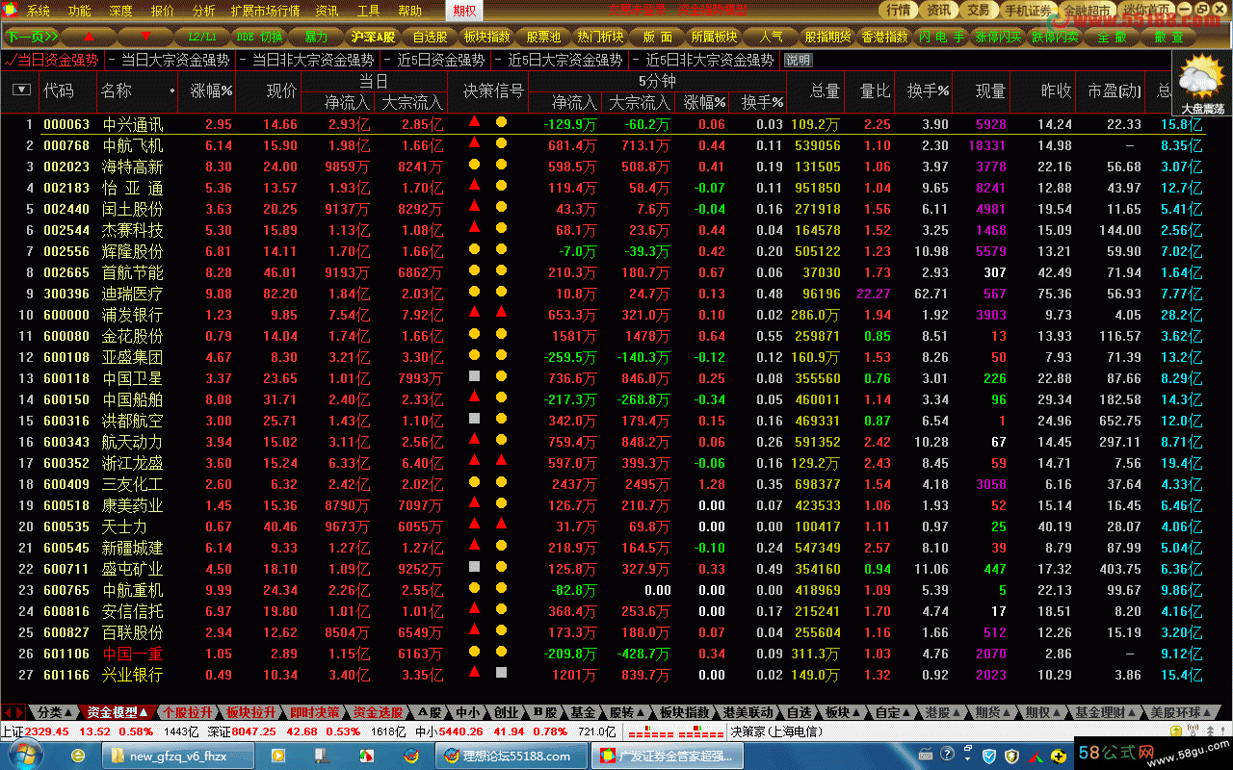Click the 涨停闪买 toolbar button
This screenshot has height=770, width=1233.
(x=998, y=37)
